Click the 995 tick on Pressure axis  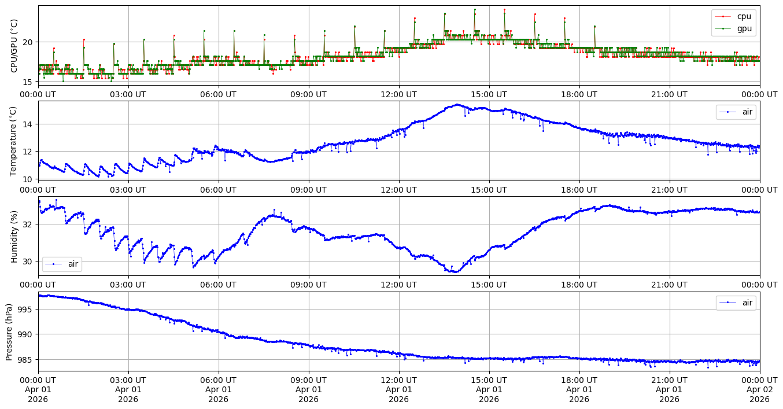26,309
